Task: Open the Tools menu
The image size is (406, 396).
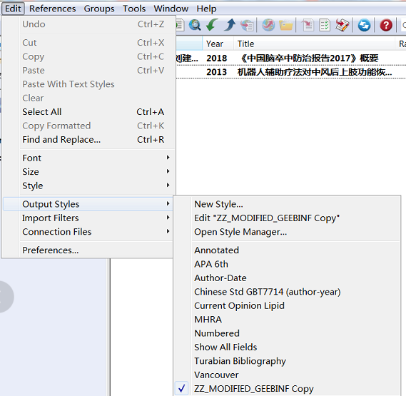Action: 134,9
